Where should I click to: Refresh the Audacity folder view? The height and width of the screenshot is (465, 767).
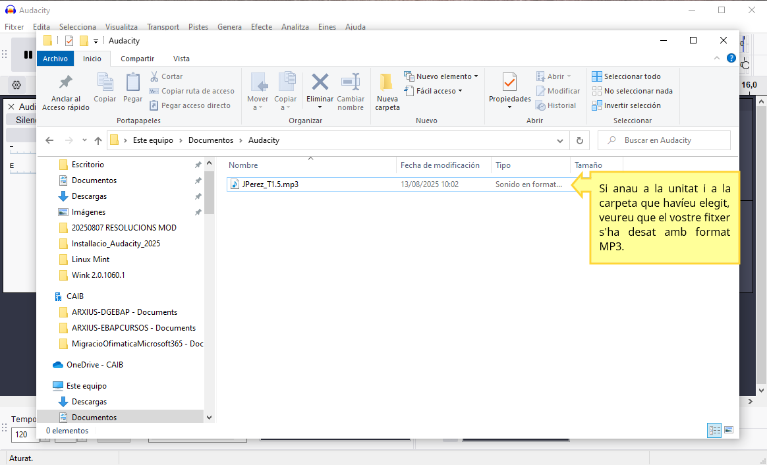(580, 140)
